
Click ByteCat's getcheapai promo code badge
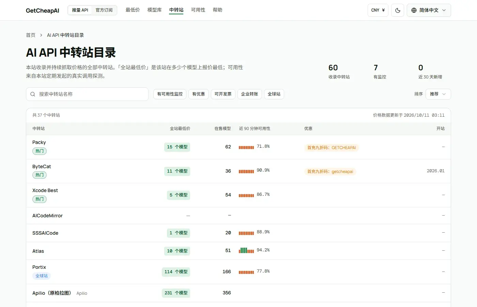click(330, 172)
